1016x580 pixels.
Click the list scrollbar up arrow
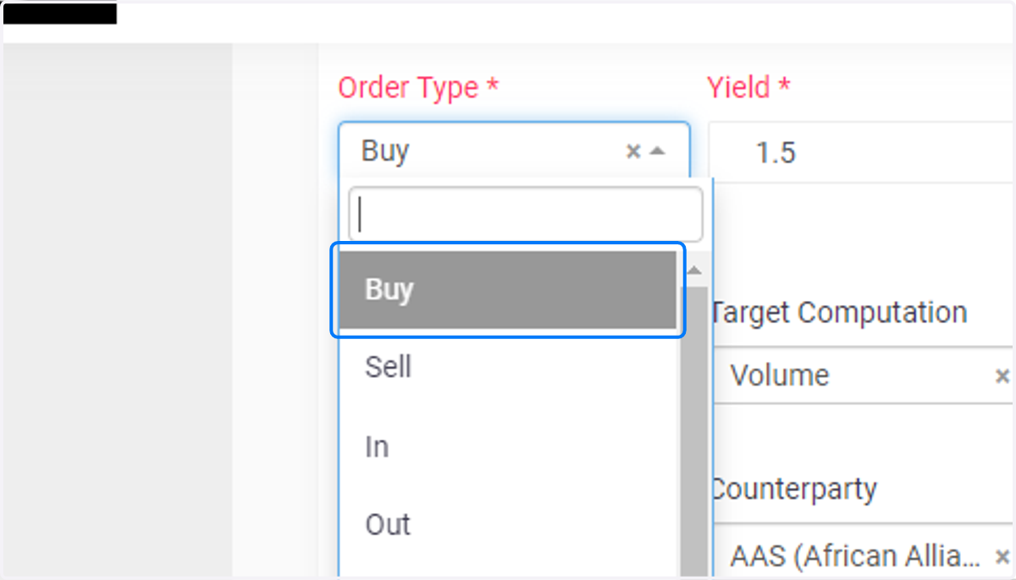tap(694, 271)
